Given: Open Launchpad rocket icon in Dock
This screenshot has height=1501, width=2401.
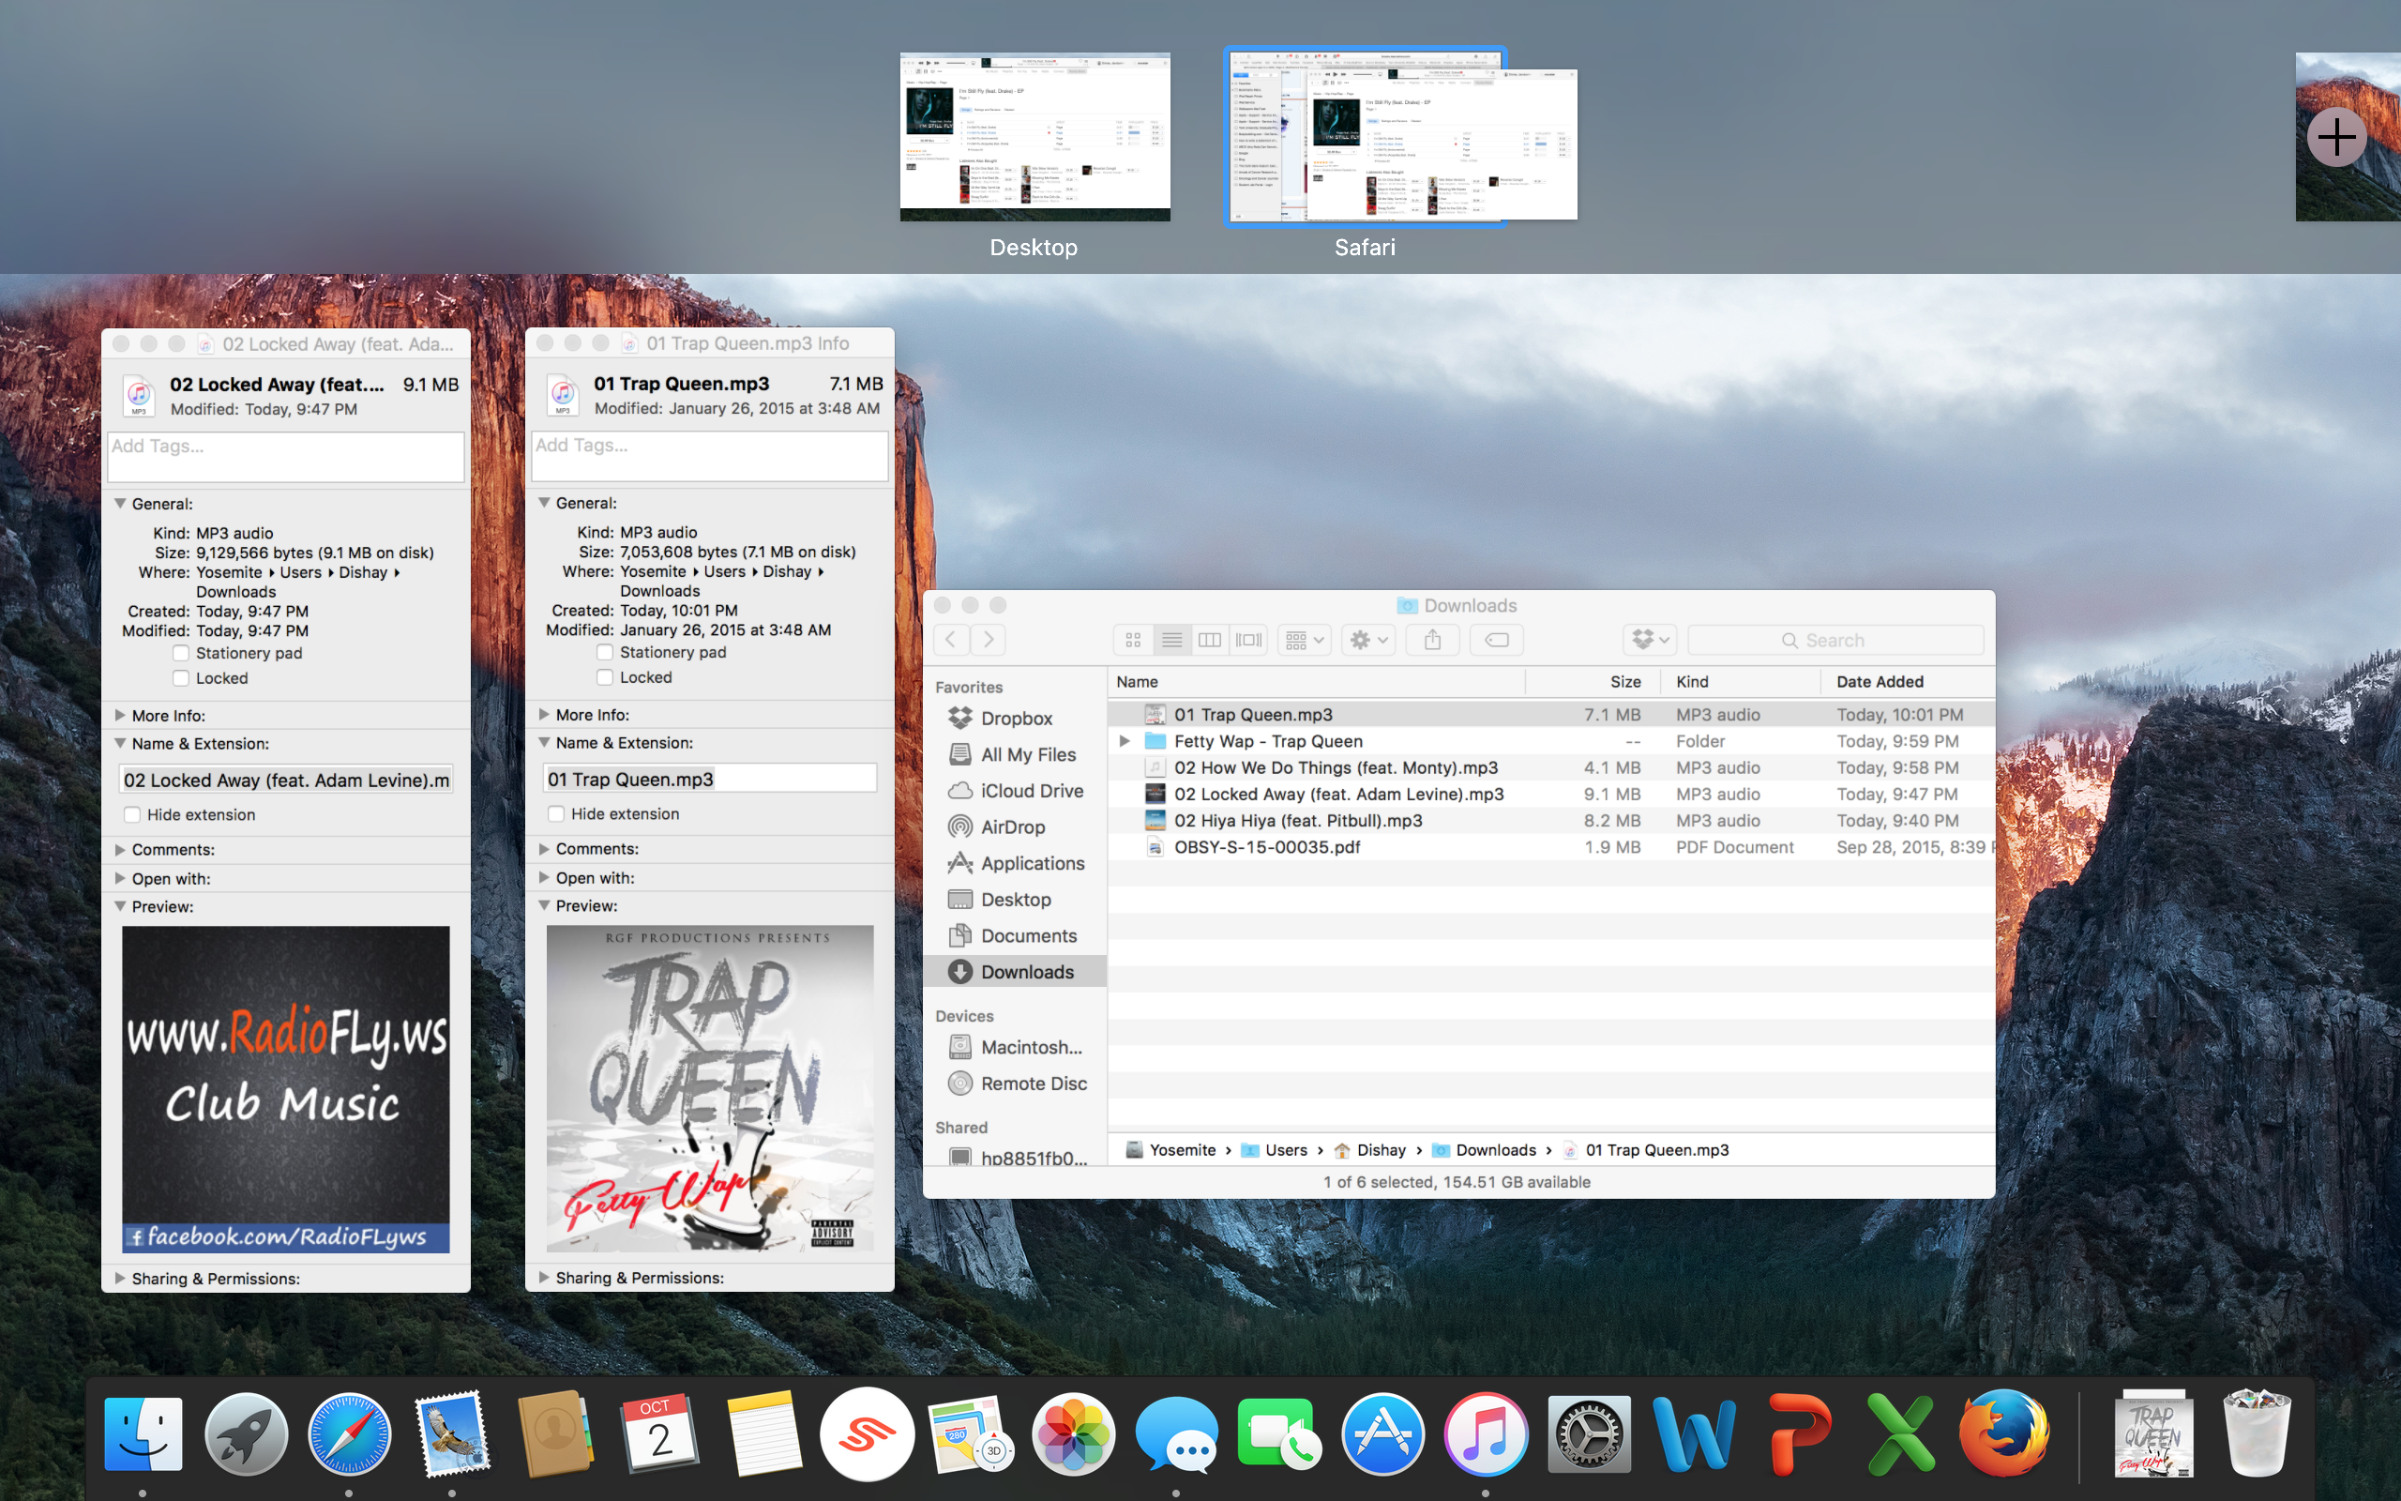Looking at the screenshot, I should (x=246, y=1434).
